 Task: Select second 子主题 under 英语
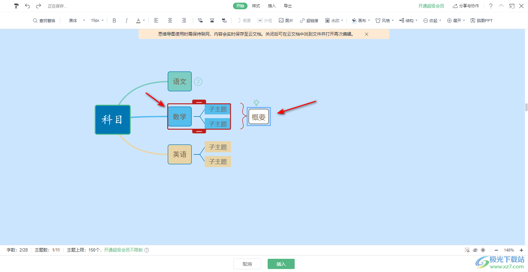tap(218, 161)
